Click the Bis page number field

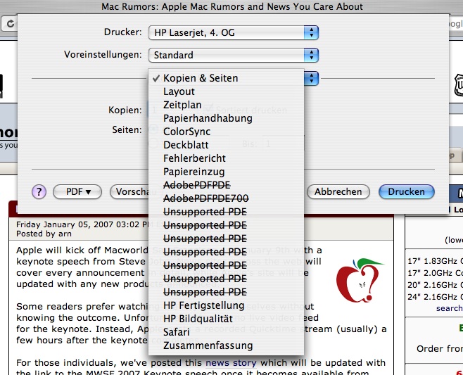click(x=283, y=144)
